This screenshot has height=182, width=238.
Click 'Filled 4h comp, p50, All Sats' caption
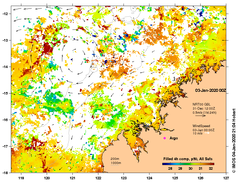click(188, 159)
